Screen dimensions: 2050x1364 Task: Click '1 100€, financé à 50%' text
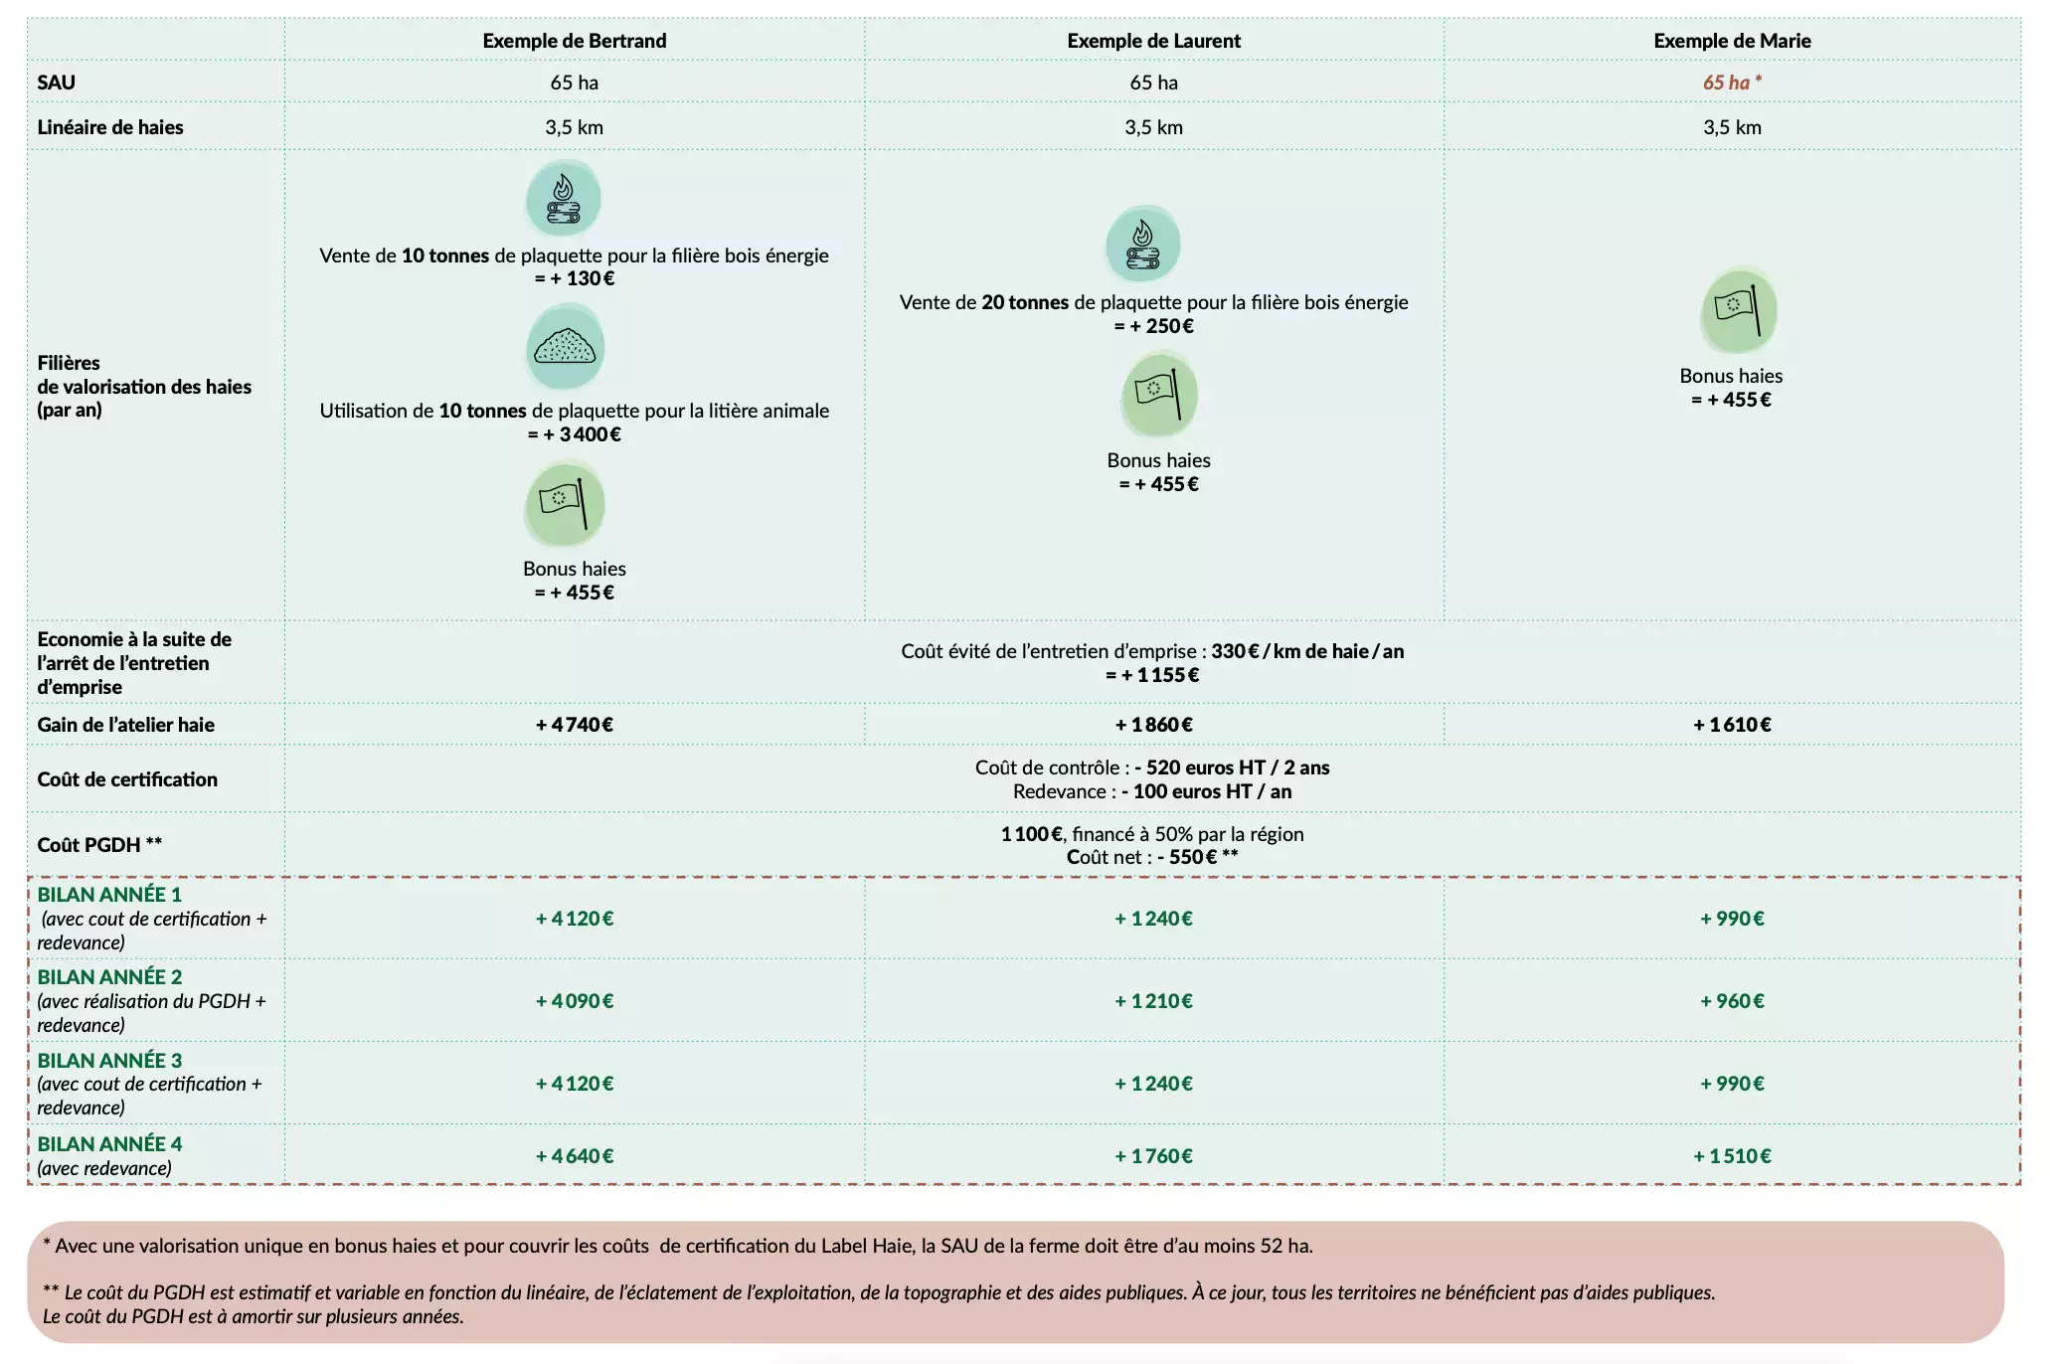click(x=1152, y=834)
